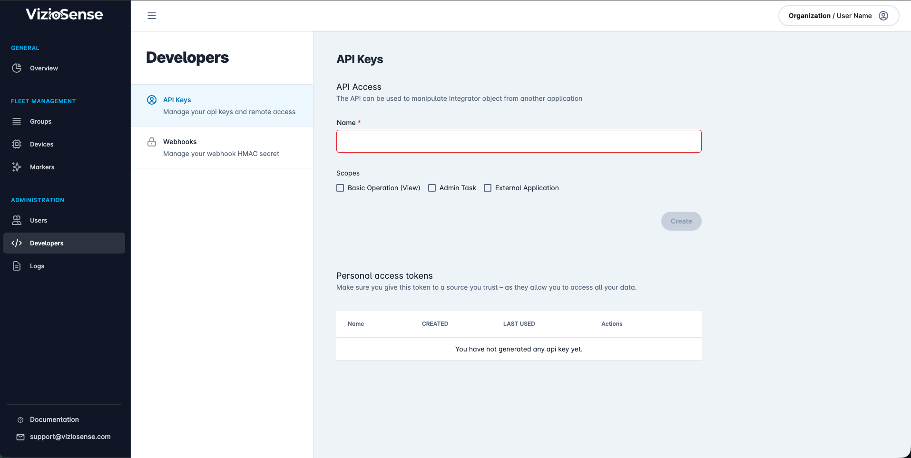This screenshot has width=911, height=458.
Task: Open the Documentation link
Action: point(54,419)
